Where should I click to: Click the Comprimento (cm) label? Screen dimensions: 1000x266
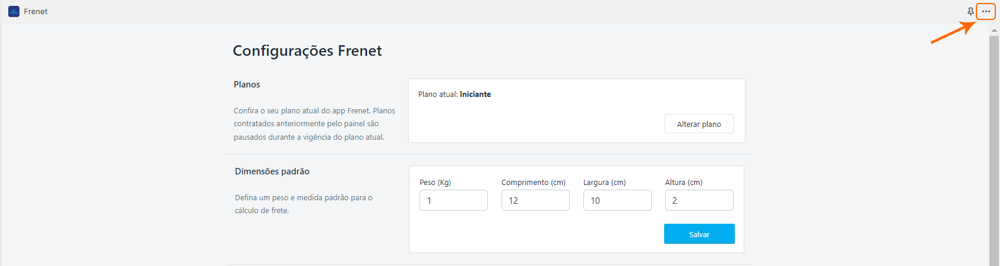533,183
